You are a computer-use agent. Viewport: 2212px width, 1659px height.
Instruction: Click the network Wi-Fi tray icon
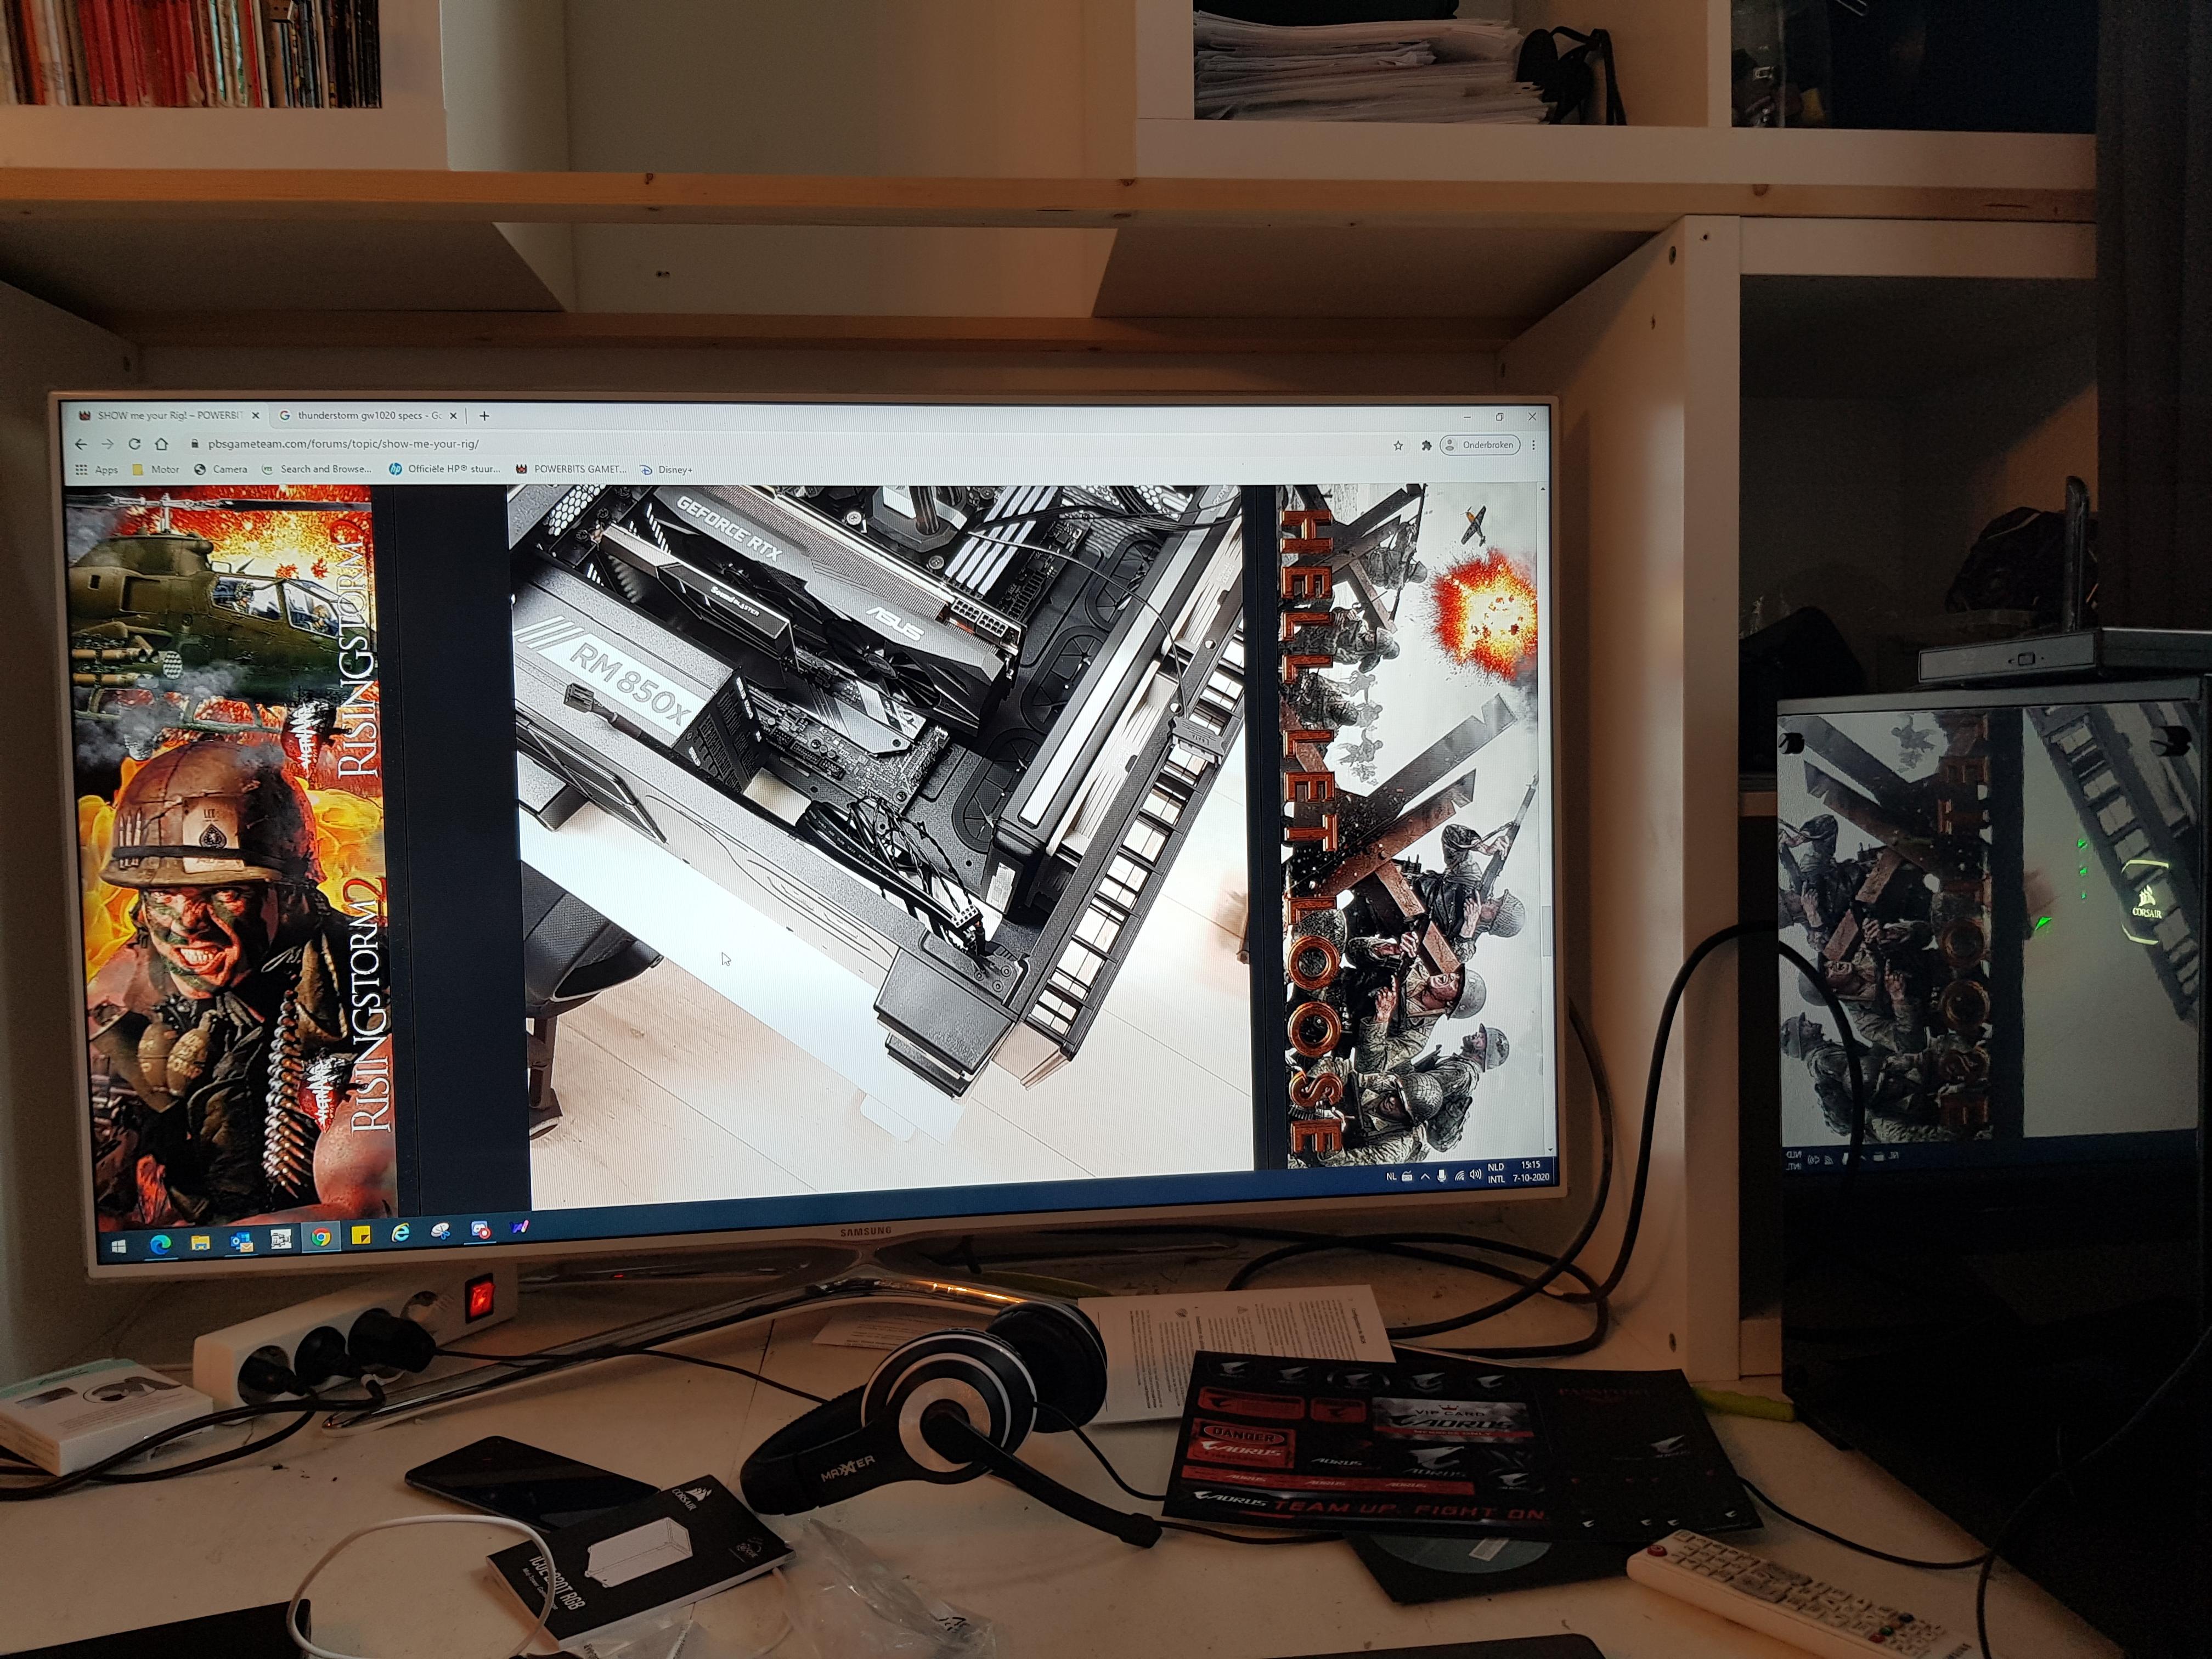[x=1459, y=1176]
